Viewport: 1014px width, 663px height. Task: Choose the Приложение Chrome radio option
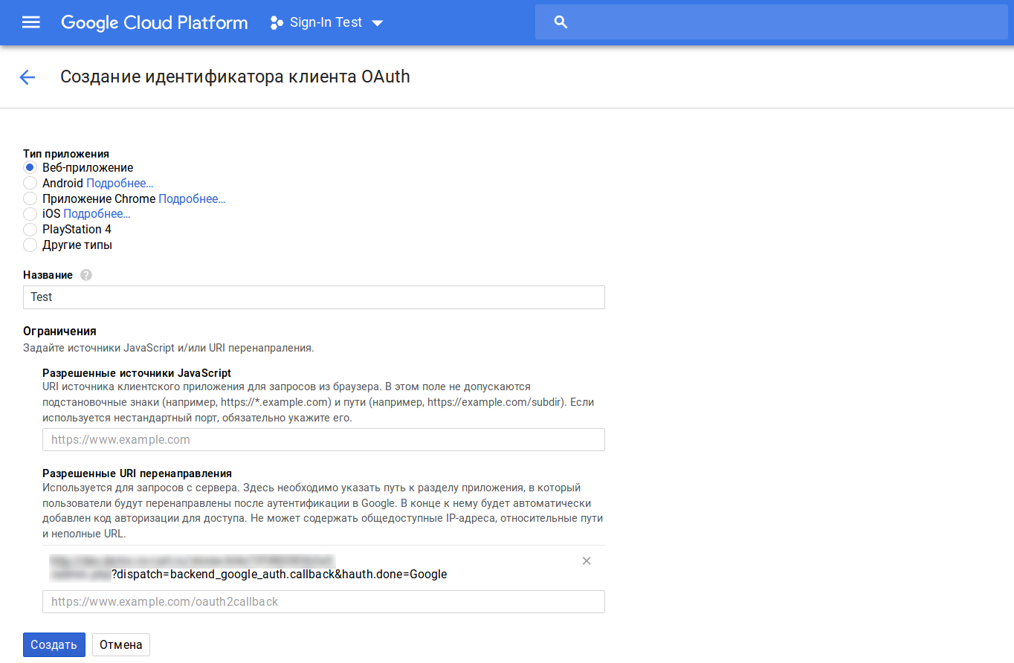pos(30,198)
